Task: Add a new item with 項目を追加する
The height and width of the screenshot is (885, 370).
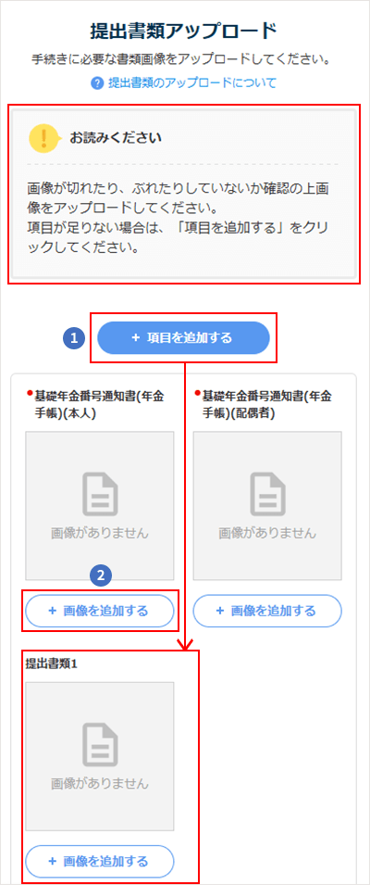Action: pyautogui.click(x=183, y=338)
